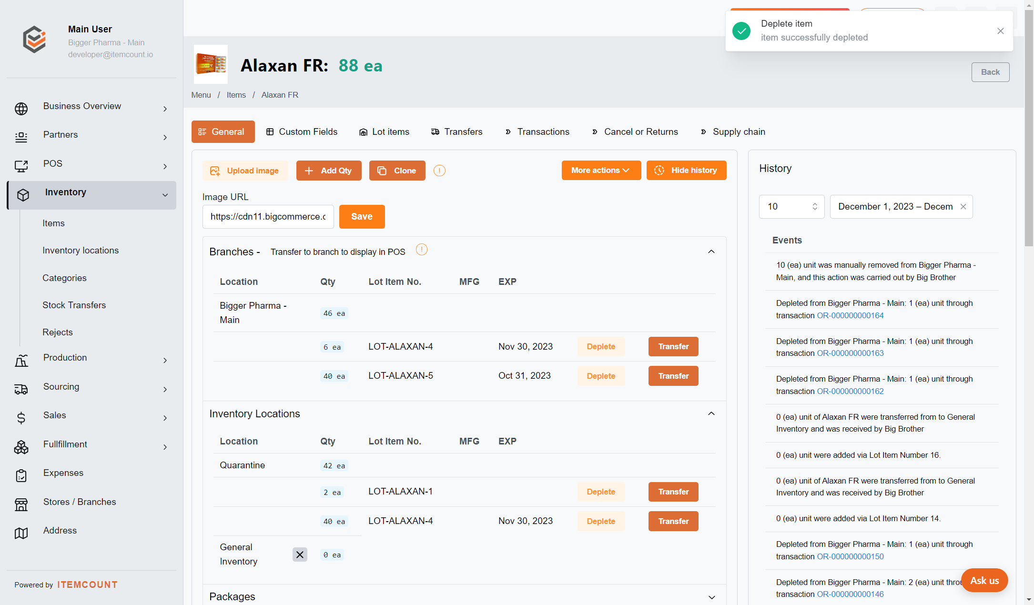Click the Business Overview globe icon
Image resolution: width=1034 pixels, height=605 pixels.
[21, 109]
